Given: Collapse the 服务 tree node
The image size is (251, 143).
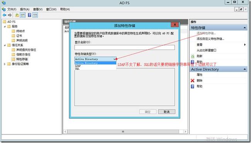Looking at the screenshot, I should [x=5, y=26].
